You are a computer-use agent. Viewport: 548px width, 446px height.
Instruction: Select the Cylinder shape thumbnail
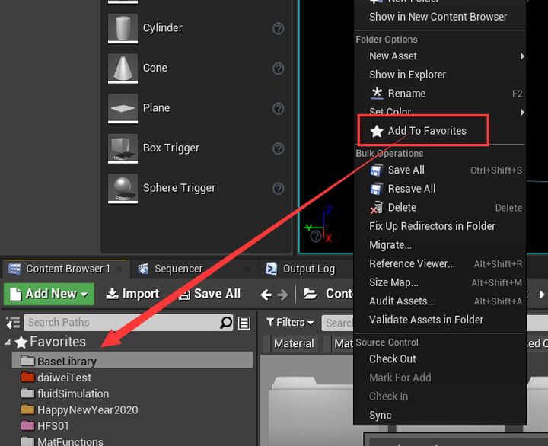(123, 28)
